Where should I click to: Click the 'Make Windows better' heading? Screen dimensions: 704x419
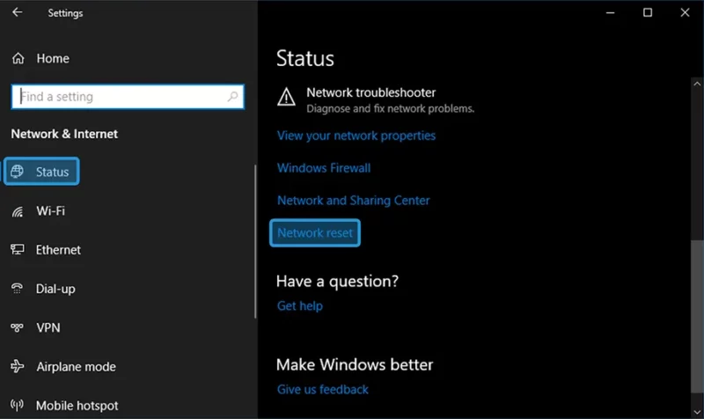355,364
